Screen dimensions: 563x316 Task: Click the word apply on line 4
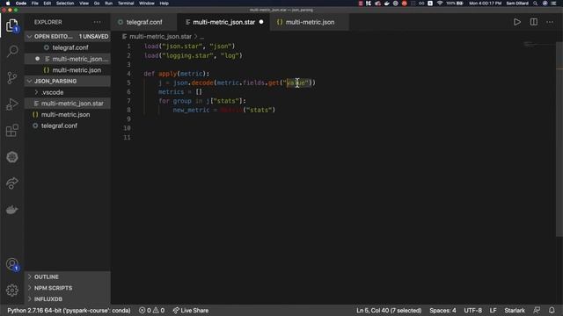167,74
